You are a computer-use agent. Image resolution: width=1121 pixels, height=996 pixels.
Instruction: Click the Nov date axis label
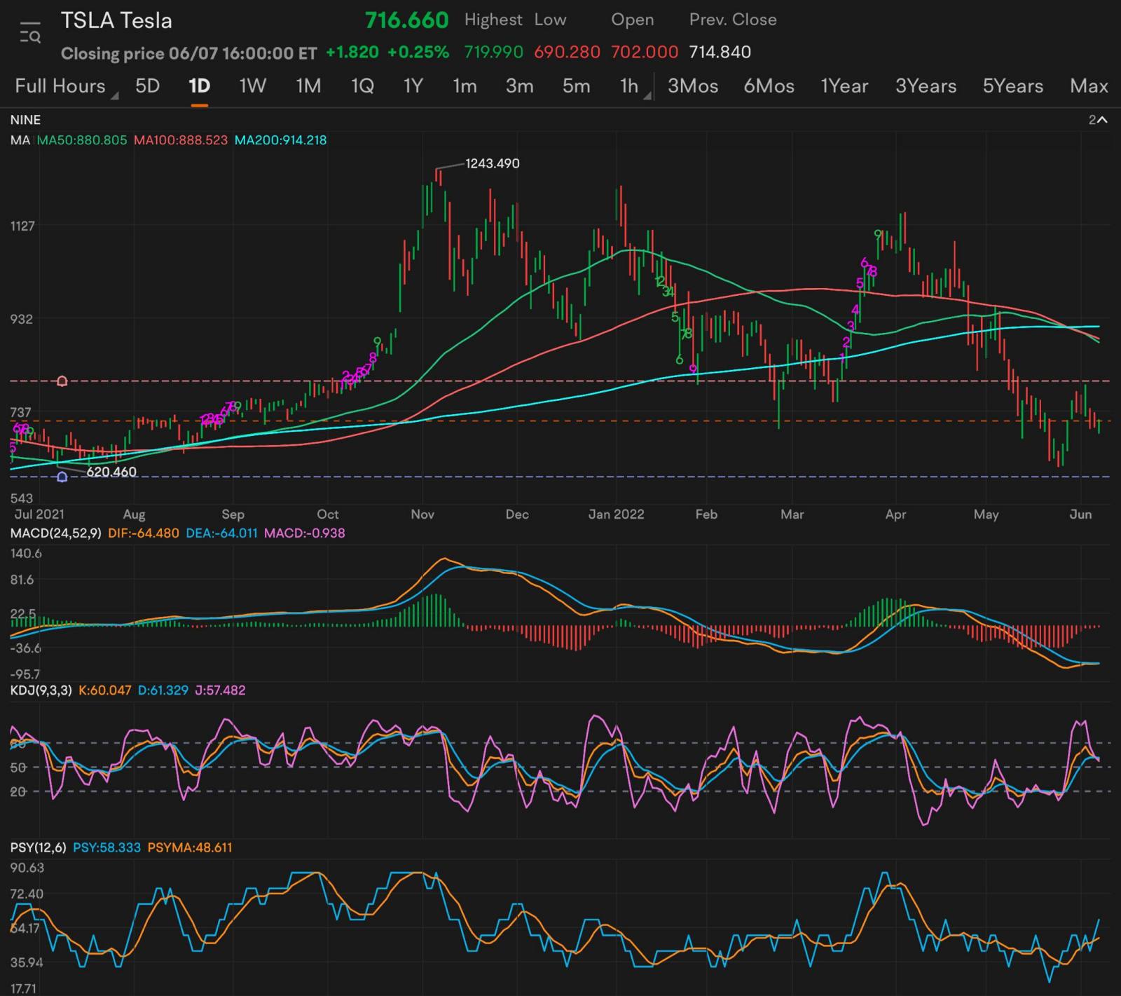click(422, 514)
